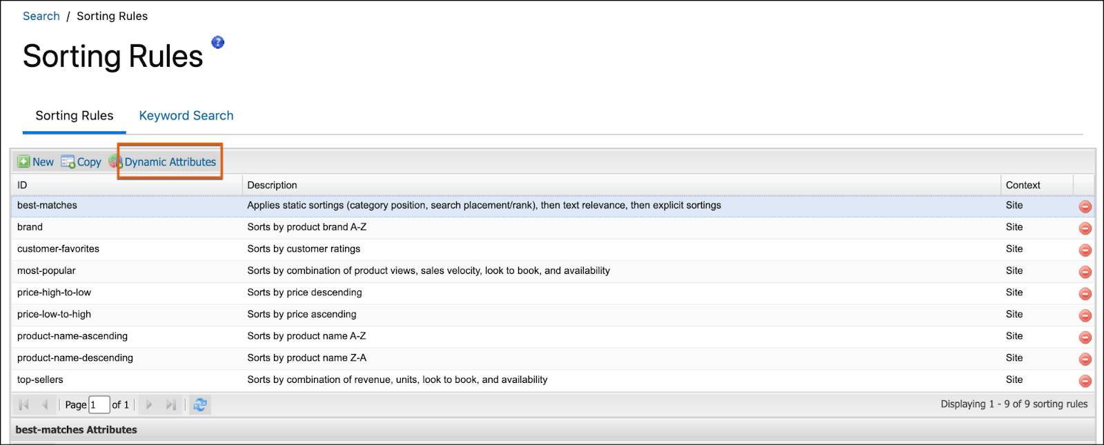Open the Dynamic Attributes link
1104x445 pixels.
pos(170,161)
